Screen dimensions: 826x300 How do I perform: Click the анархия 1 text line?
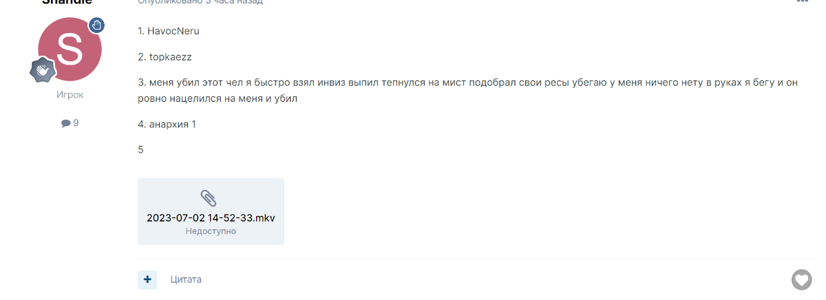(167, 125)
